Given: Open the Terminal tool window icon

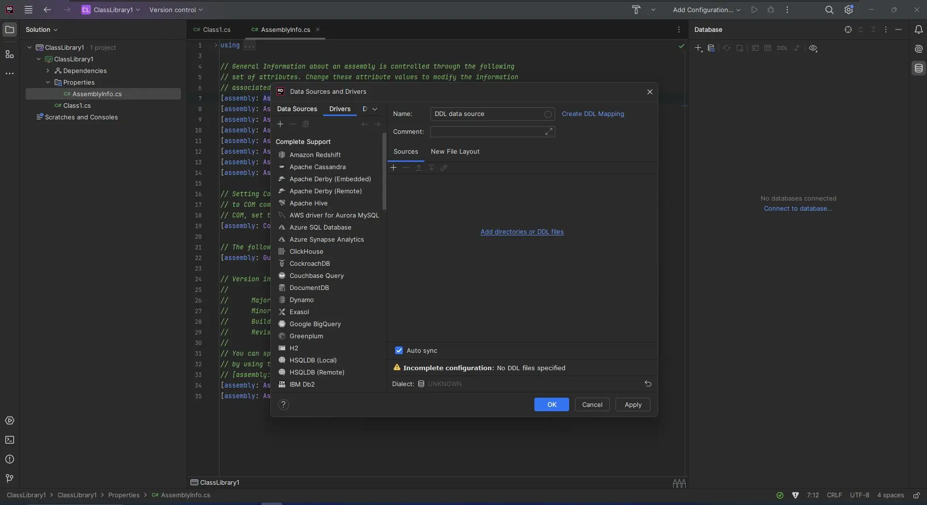Looking at the screenshot, I should click(10, 440).
